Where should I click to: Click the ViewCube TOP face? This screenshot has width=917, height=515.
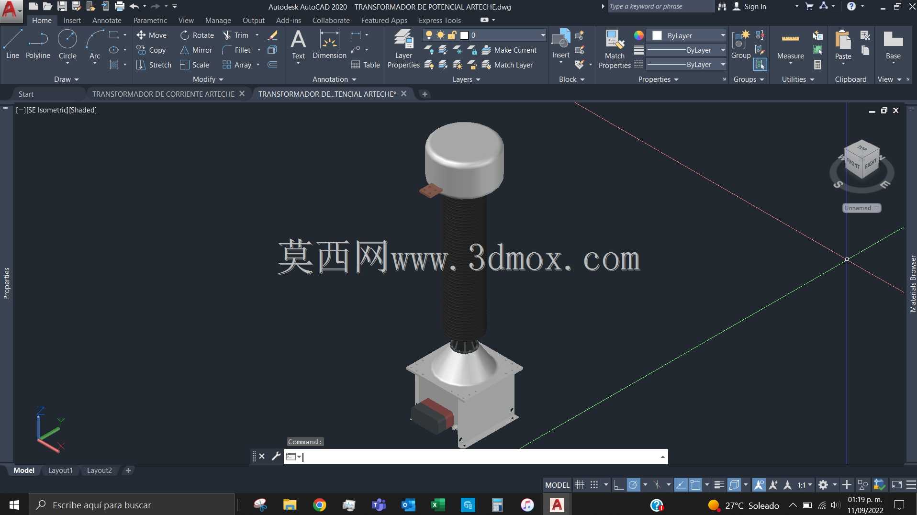coord(862,148)
